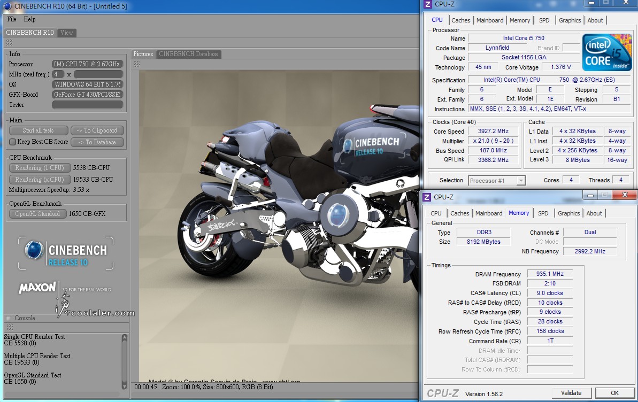
Task: Open the Mainboard tab in the CPU-Z Processor window
Action: 490,20
